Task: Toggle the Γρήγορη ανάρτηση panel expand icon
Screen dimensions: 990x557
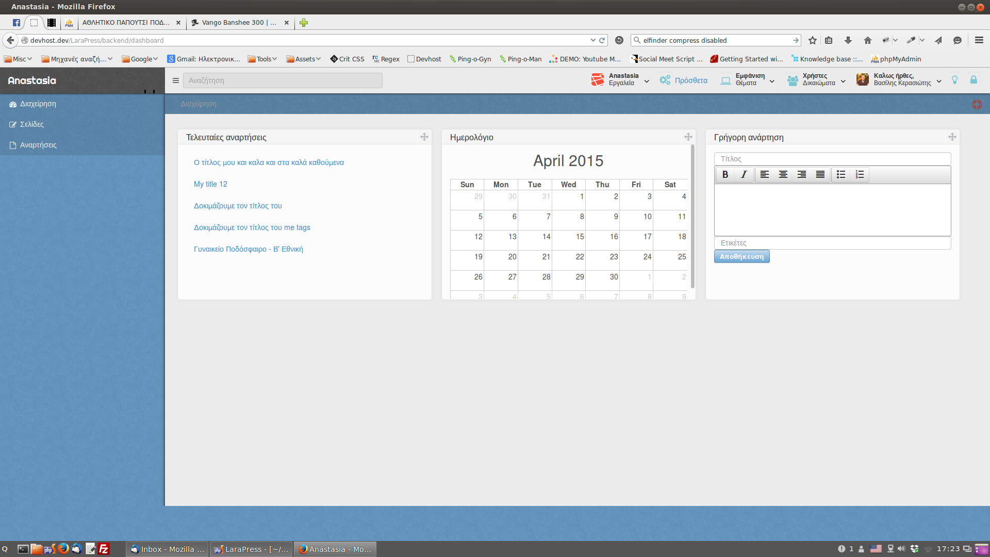Action: 952,137
